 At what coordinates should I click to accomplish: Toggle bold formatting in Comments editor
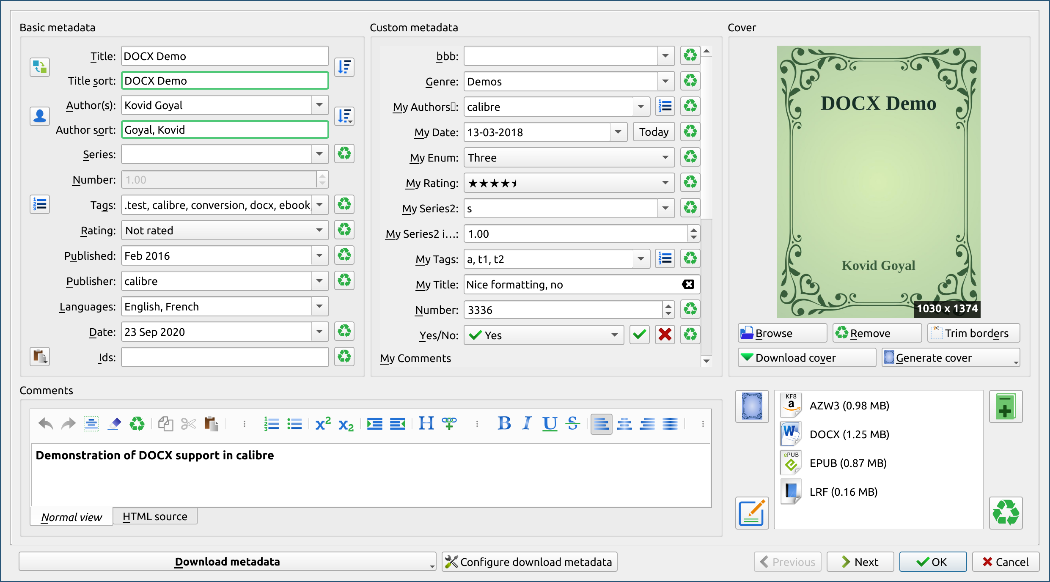click(x=504, y=423)
